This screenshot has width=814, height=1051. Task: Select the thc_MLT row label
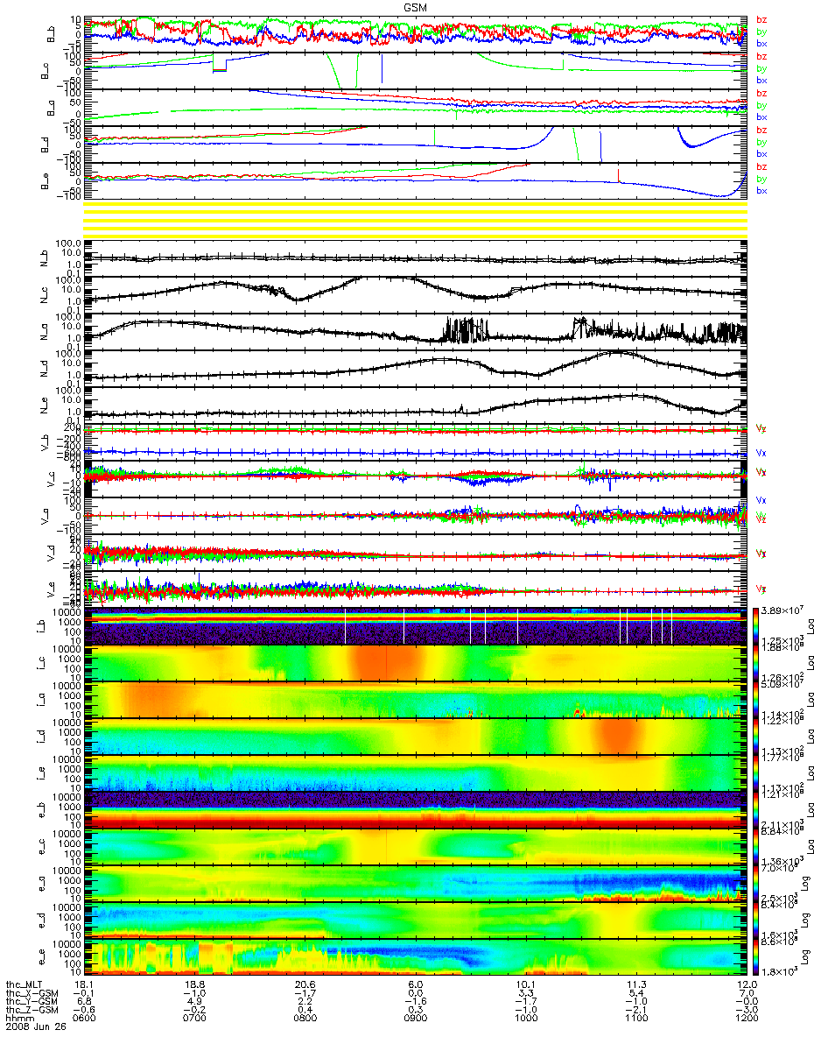click(24, 984)
